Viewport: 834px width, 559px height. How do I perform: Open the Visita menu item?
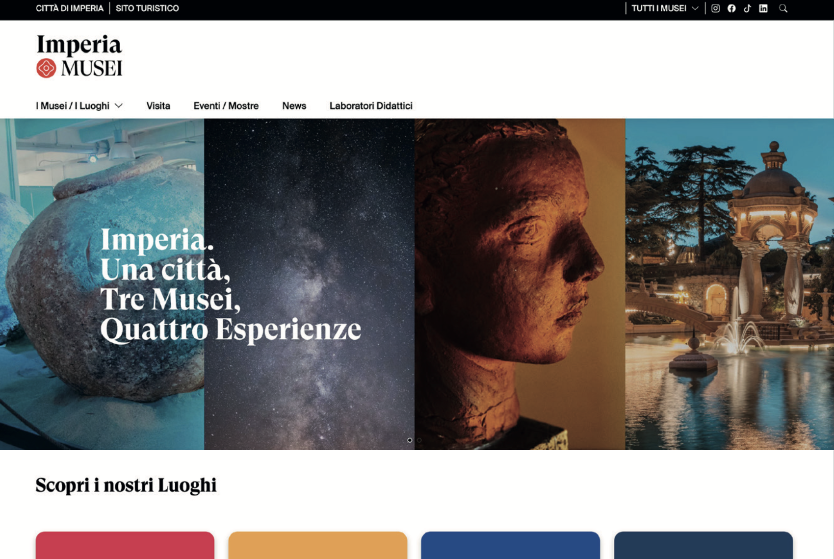pos(158,106)
